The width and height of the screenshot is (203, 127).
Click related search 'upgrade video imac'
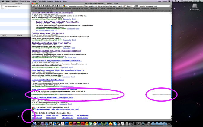pyautogui.click(x=52, y=116)
